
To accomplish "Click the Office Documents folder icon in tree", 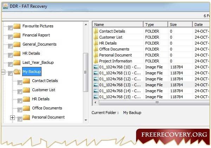I will click(x=26, y=108).
